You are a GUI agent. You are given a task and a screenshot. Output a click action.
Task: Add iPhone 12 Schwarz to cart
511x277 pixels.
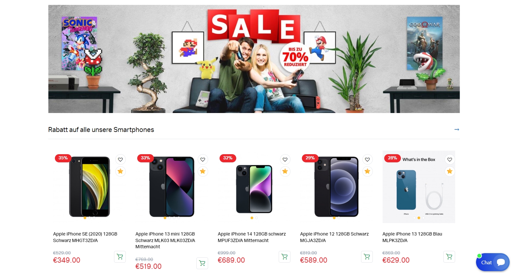point(367,257)
